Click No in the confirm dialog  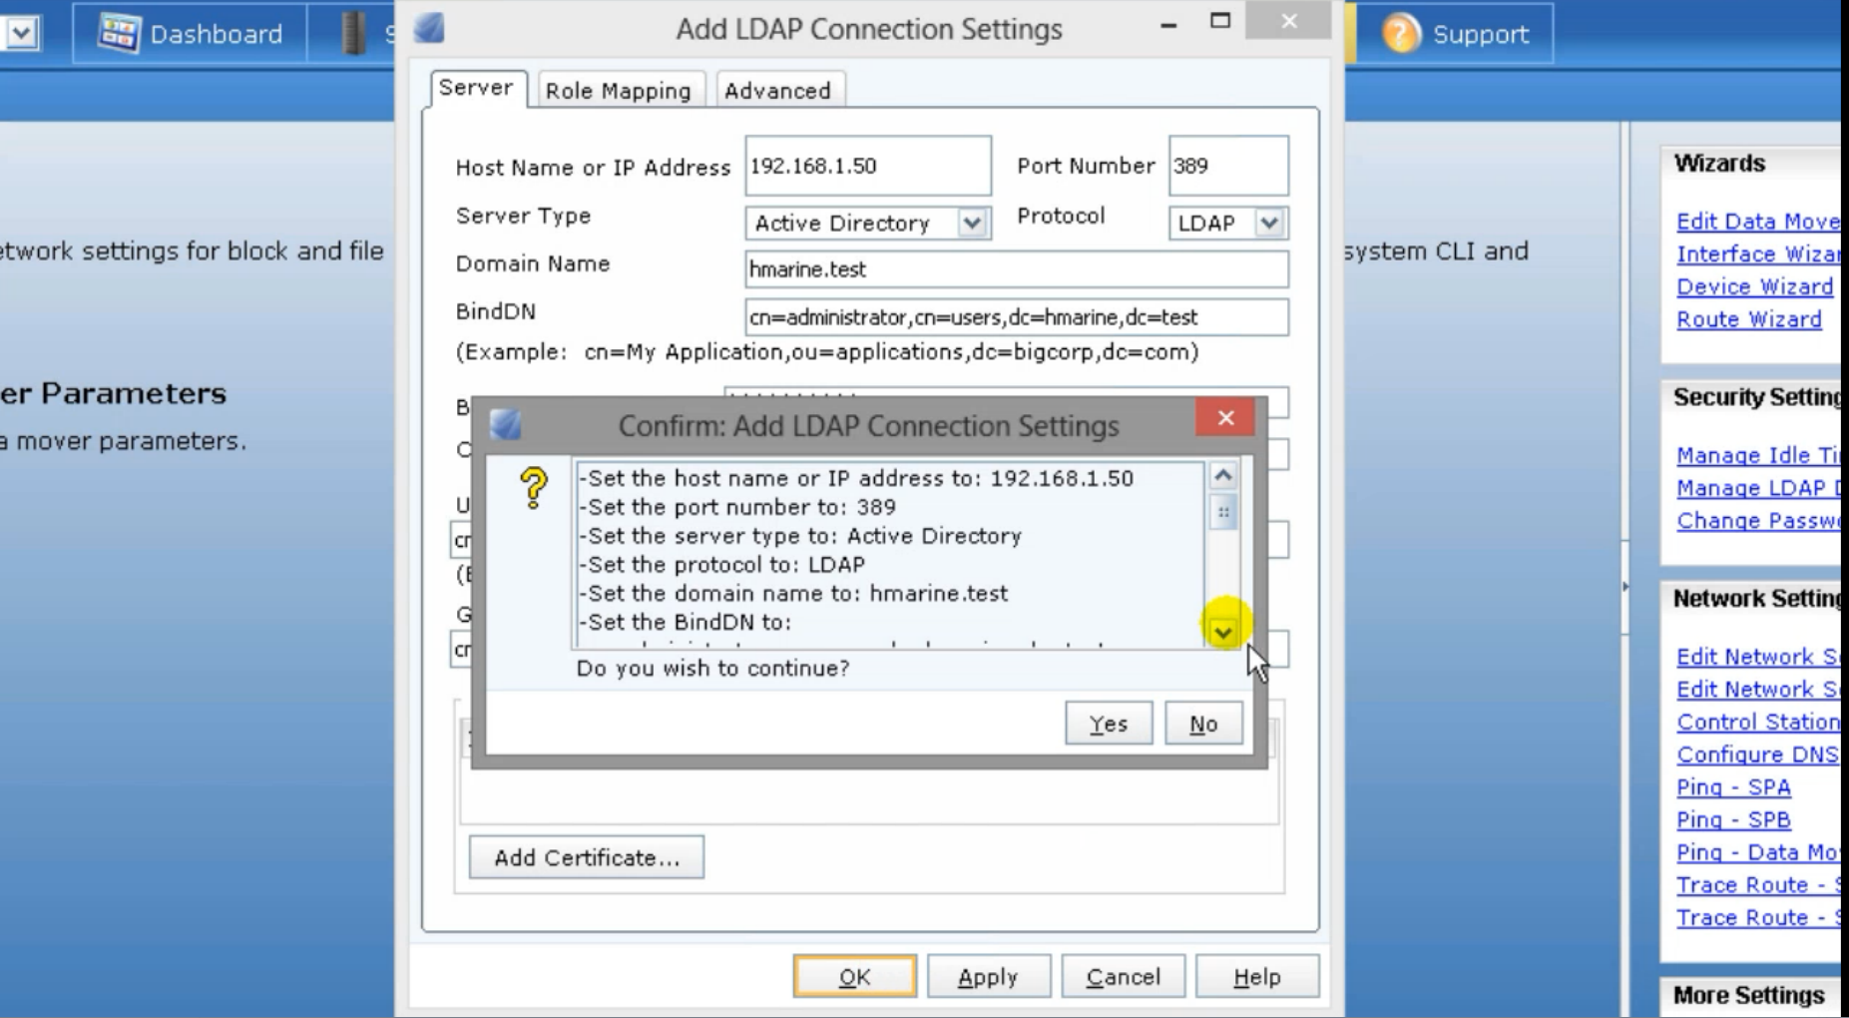pos(1203,724)
